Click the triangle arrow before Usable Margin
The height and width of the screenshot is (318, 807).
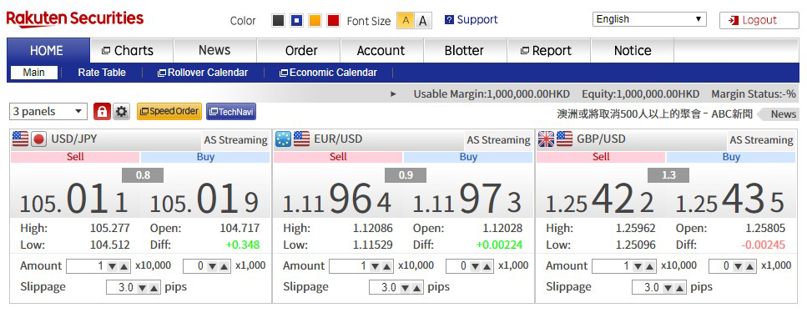pyautogui.click(x=394, y=94)
